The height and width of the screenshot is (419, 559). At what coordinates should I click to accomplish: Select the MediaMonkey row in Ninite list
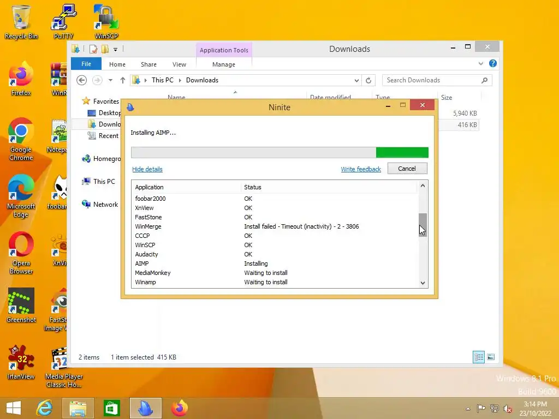pos(275,273)
